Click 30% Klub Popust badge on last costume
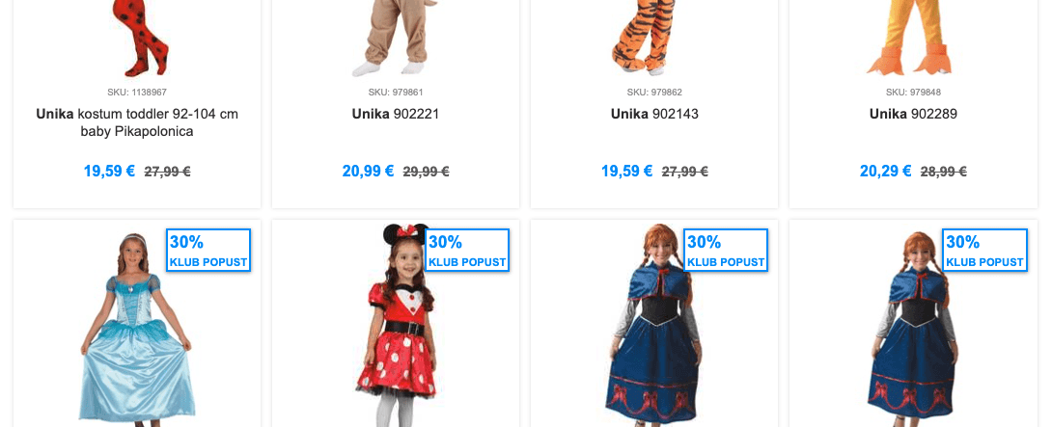Image resolution: width=1052 pixels, height=427 pixels. [x=984, y=250]
